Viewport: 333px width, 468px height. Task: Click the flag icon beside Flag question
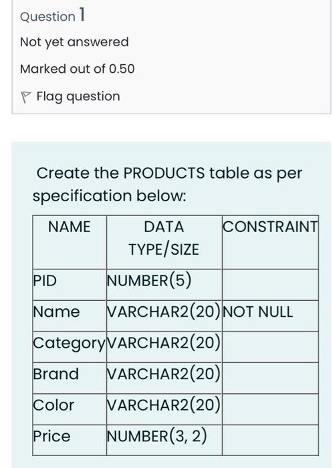click(26, 98)
